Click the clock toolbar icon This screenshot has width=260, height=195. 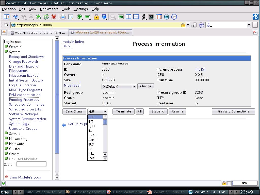174,17
